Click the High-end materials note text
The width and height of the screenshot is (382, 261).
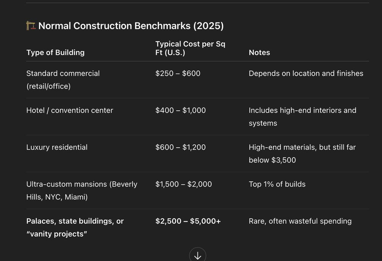(302, 153)
